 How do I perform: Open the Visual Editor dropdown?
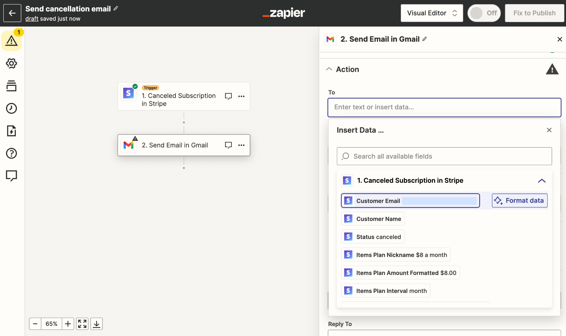click(x=432, y=13)
